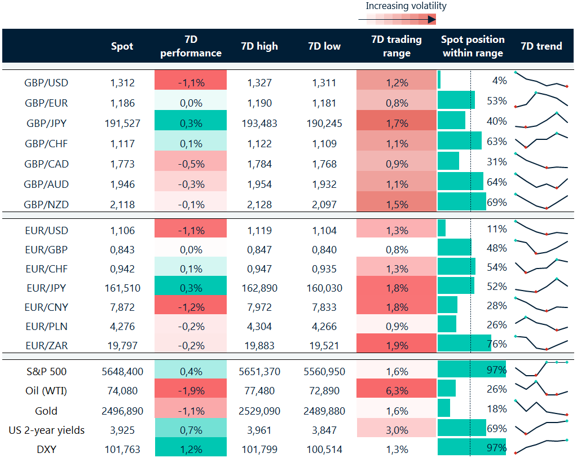The height and width of the screenshot is (462, 577).
Task: Select the 7D performance column header
Action: click(x=191, y=46)
